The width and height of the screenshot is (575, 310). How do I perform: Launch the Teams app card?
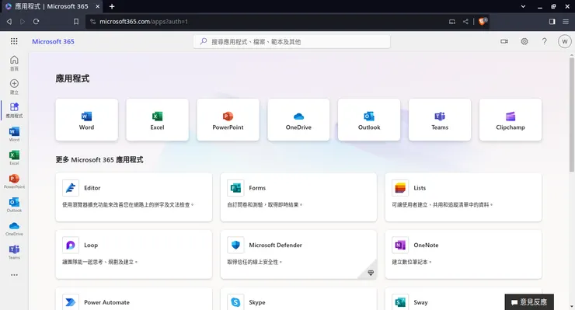point(440,120)
